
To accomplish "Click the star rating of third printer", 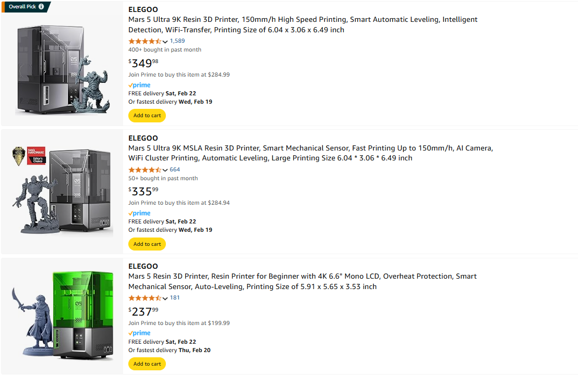I will (x=144, y=298).
